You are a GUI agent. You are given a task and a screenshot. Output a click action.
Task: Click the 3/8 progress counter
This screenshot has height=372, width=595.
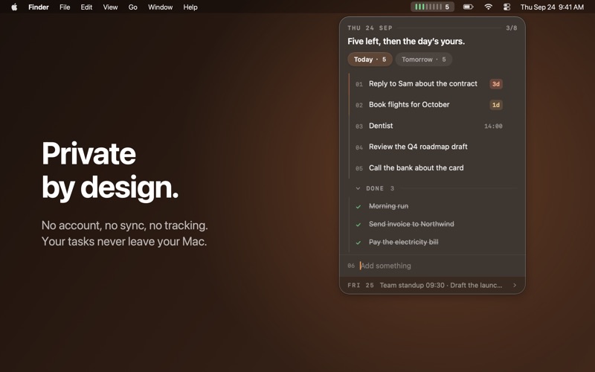[512, 28]
